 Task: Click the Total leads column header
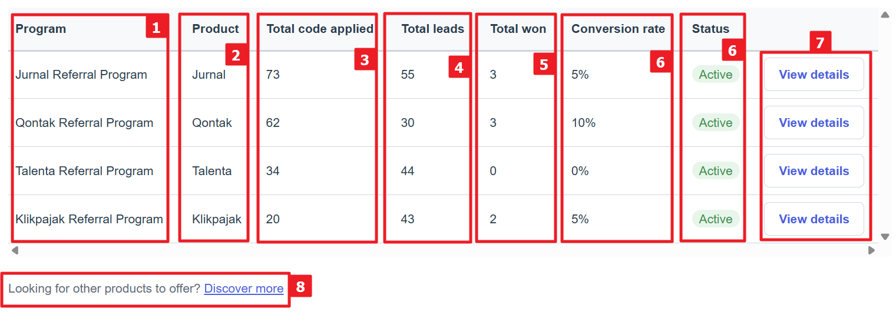pyautogui.click(x=432, y=29)
